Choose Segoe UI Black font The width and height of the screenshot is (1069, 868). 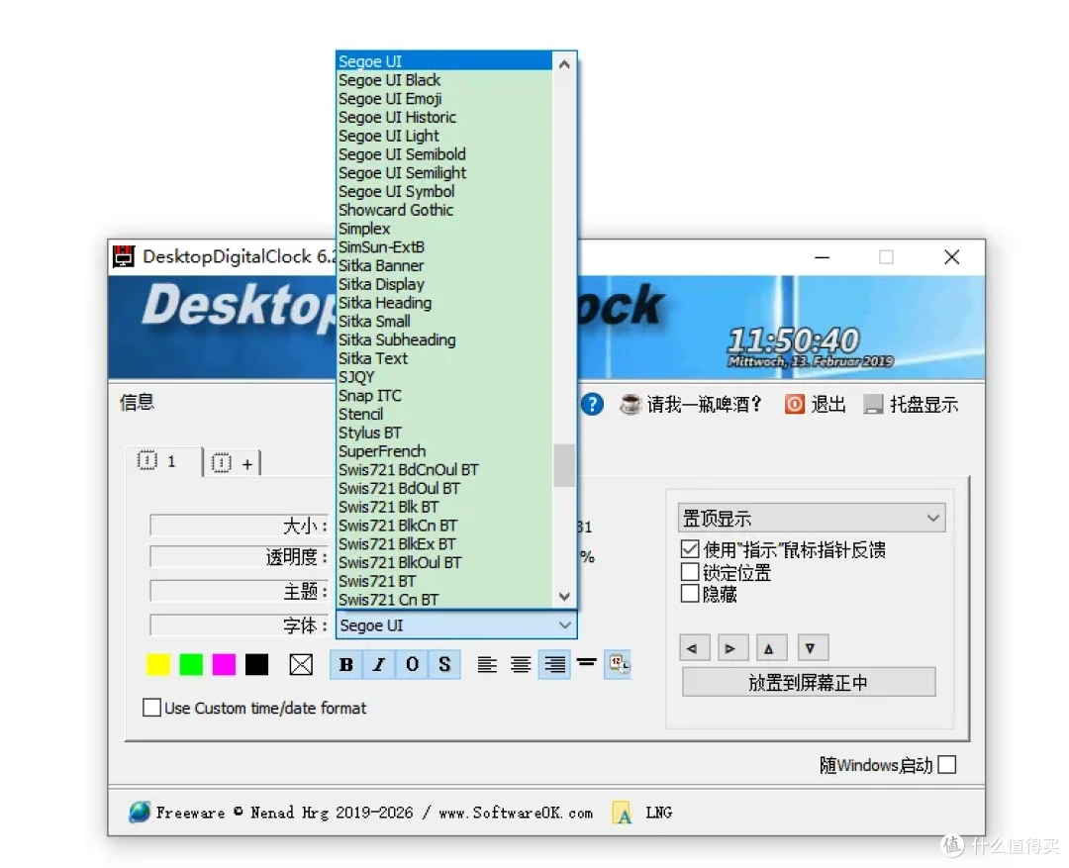(444, 80)
